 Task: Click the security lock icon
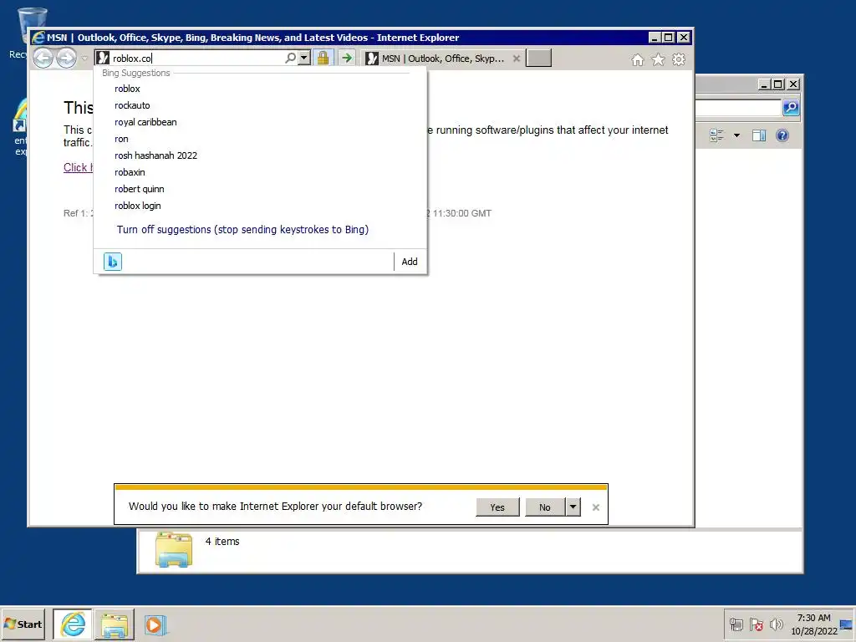pos(324,58)
